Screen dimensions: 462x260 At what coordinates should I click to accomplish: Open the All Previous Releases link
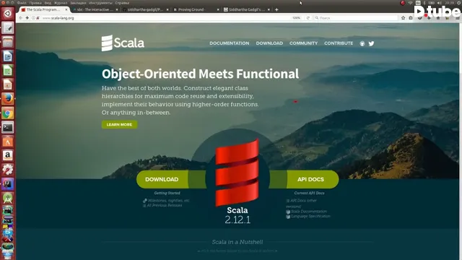coord(165,205)
